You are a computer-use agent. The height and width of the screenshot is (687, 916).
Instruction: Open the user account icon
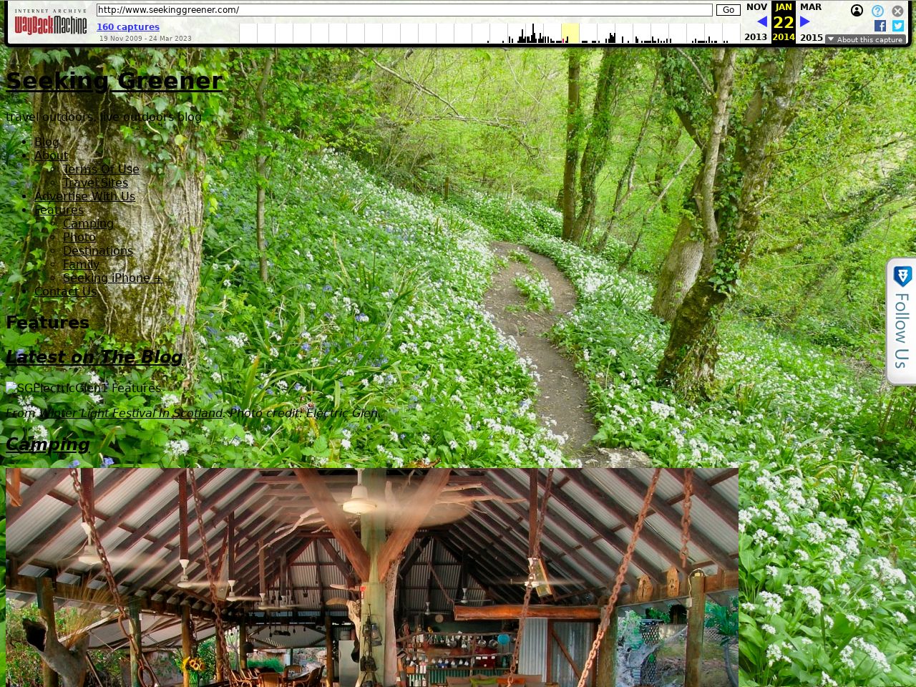tap(857, 11)
